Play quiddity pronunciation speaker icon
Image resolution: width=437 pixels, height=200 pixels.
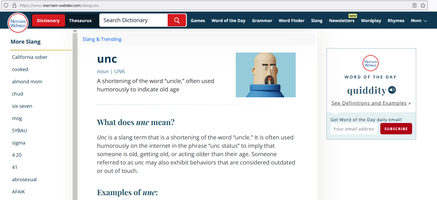click(392, 90)
